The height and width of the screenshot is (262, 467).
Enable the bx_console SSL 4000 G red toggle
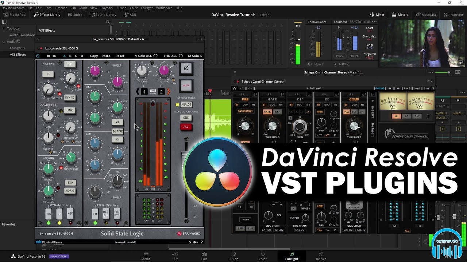pyautogui.click(x=40, y=48)
